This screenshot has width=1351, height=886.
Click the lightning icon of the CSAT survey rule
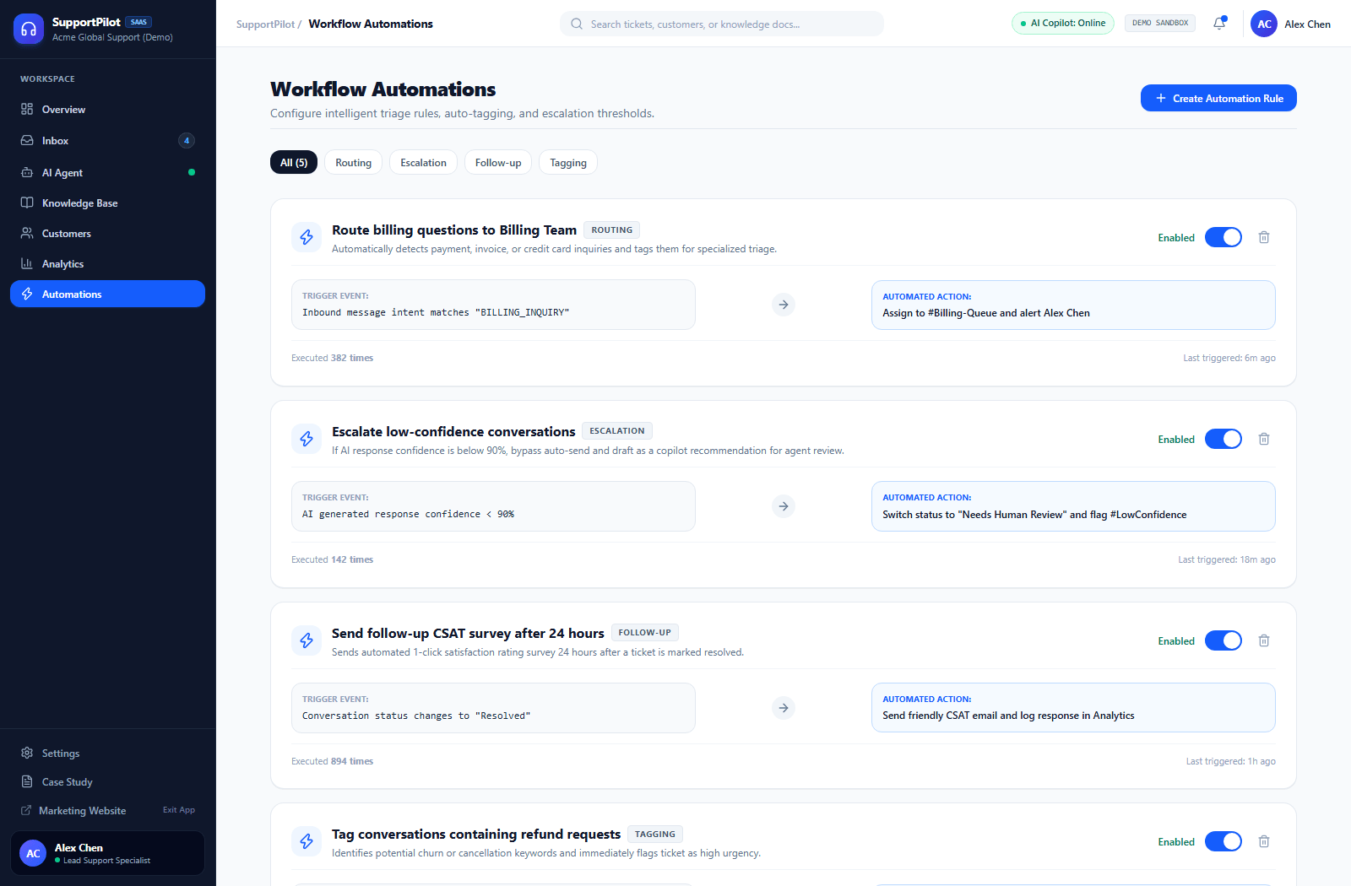tap(307, 640)
